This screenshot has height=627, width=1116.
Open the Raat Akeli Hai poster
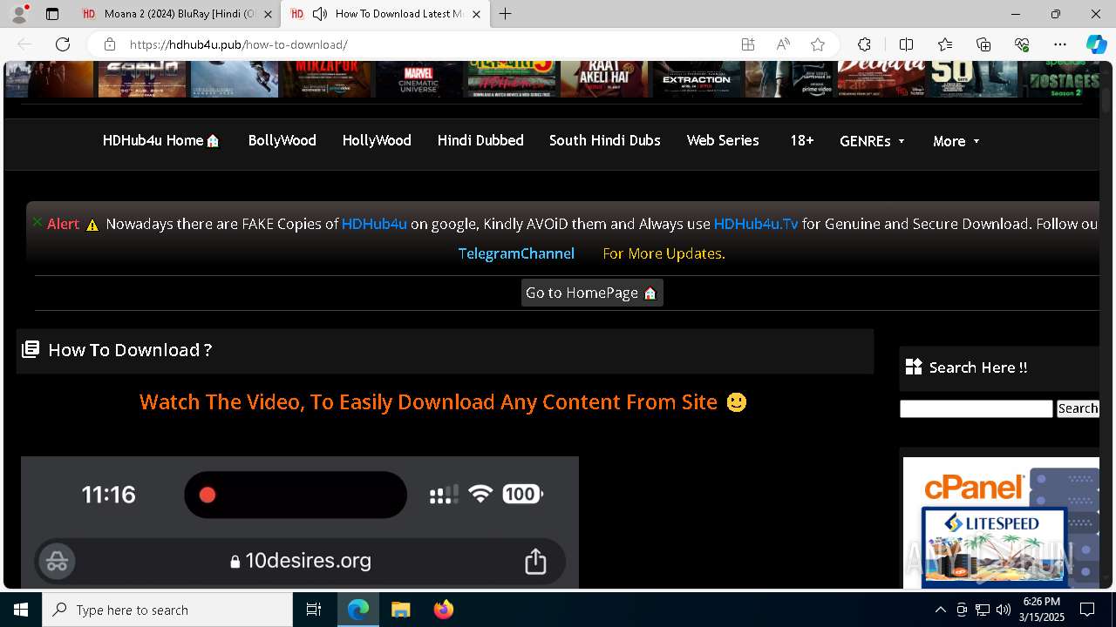(x=603, y=78)
